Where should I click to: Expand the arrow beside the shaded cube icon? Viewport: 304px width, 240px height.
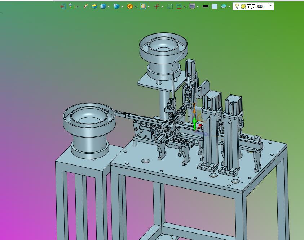tap(109, 6)
